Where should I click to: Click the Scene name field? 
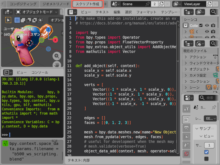click(133, 4)
